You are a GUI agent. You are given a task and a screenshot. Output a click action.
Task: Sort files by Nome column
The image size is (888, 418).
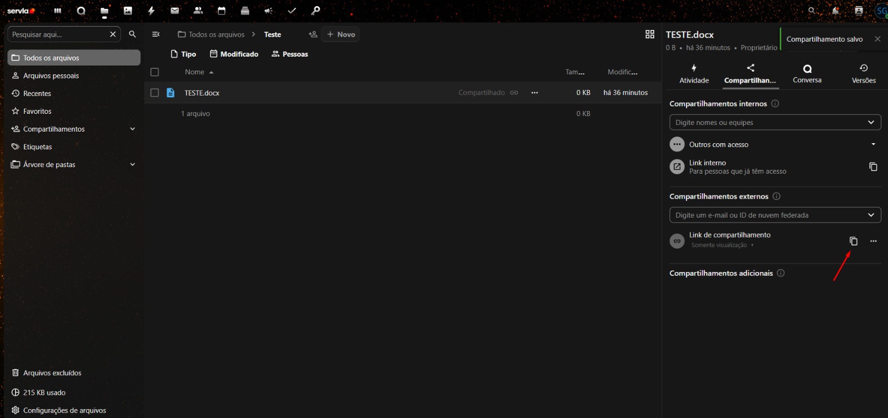pyautogui.click(x=199, y=72)
